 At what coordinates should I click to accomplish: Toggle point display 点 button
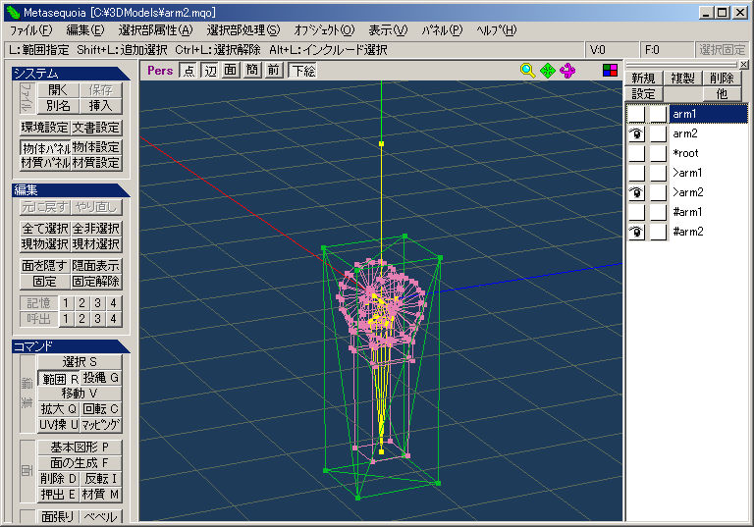pos(188,71)
